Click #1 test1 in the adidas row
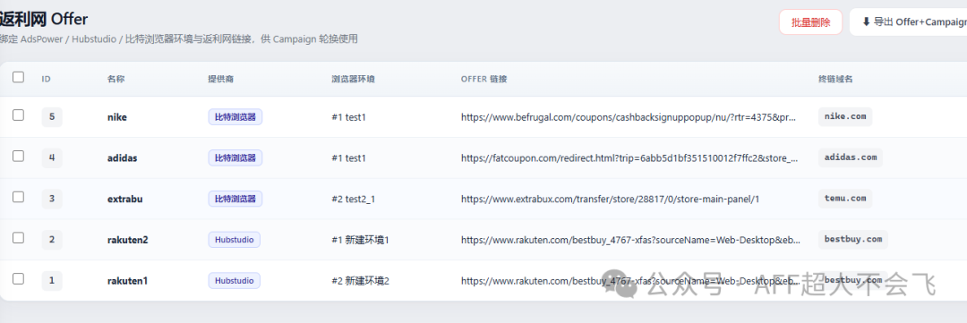 pos(349,157)
